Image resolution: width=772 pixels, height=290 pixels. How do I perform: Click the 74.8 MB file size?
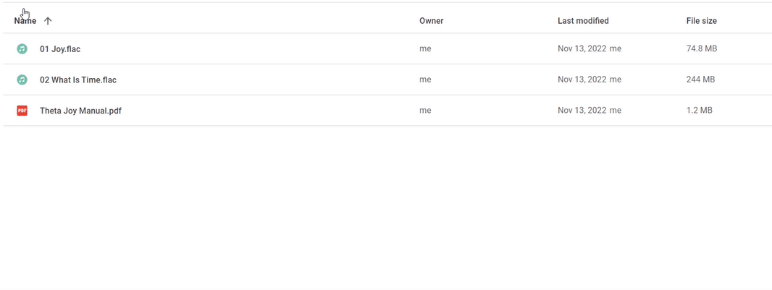point(702,48)
